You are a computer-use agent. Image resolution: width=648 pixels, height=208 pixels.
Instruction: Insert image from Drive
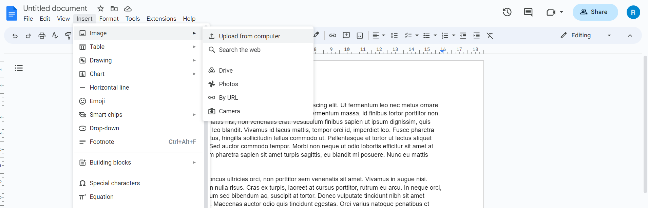[x=258, y=71]
